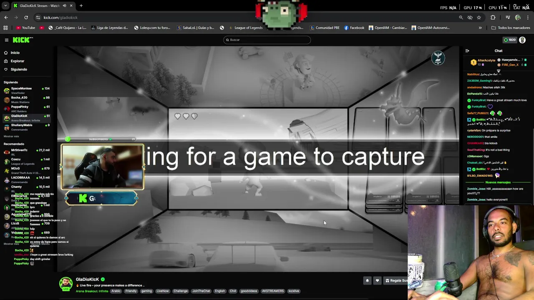Open the Inicio menu item

tap(15, 53)
